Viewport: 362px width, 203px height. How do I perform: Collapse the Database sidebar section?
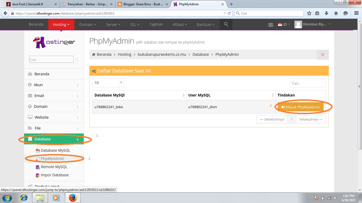[54, 139]
